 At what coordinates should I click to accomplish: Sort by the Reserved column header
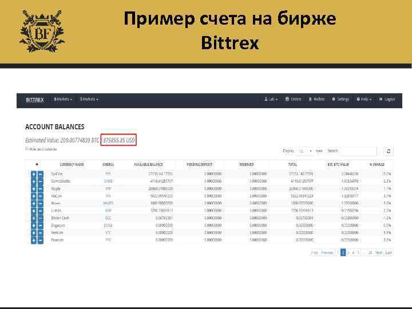click(247, 164)
